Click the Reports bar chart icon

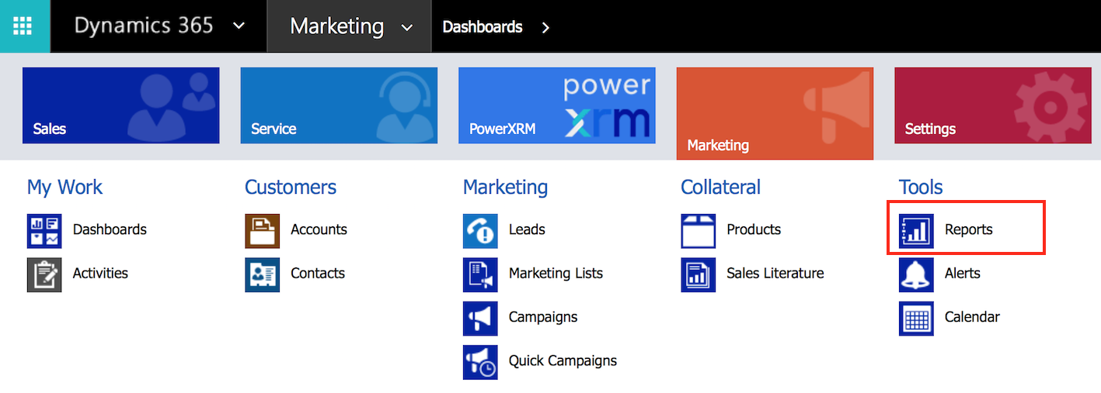pos(916,231)
